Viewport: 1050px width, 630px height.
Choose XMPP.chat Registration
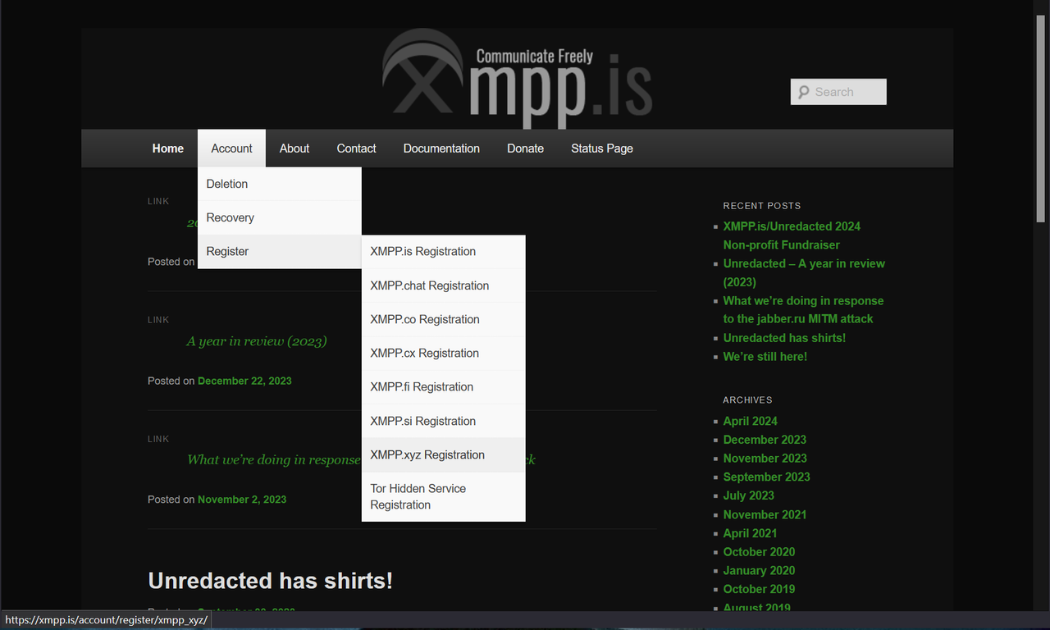[x=444, y=285]
